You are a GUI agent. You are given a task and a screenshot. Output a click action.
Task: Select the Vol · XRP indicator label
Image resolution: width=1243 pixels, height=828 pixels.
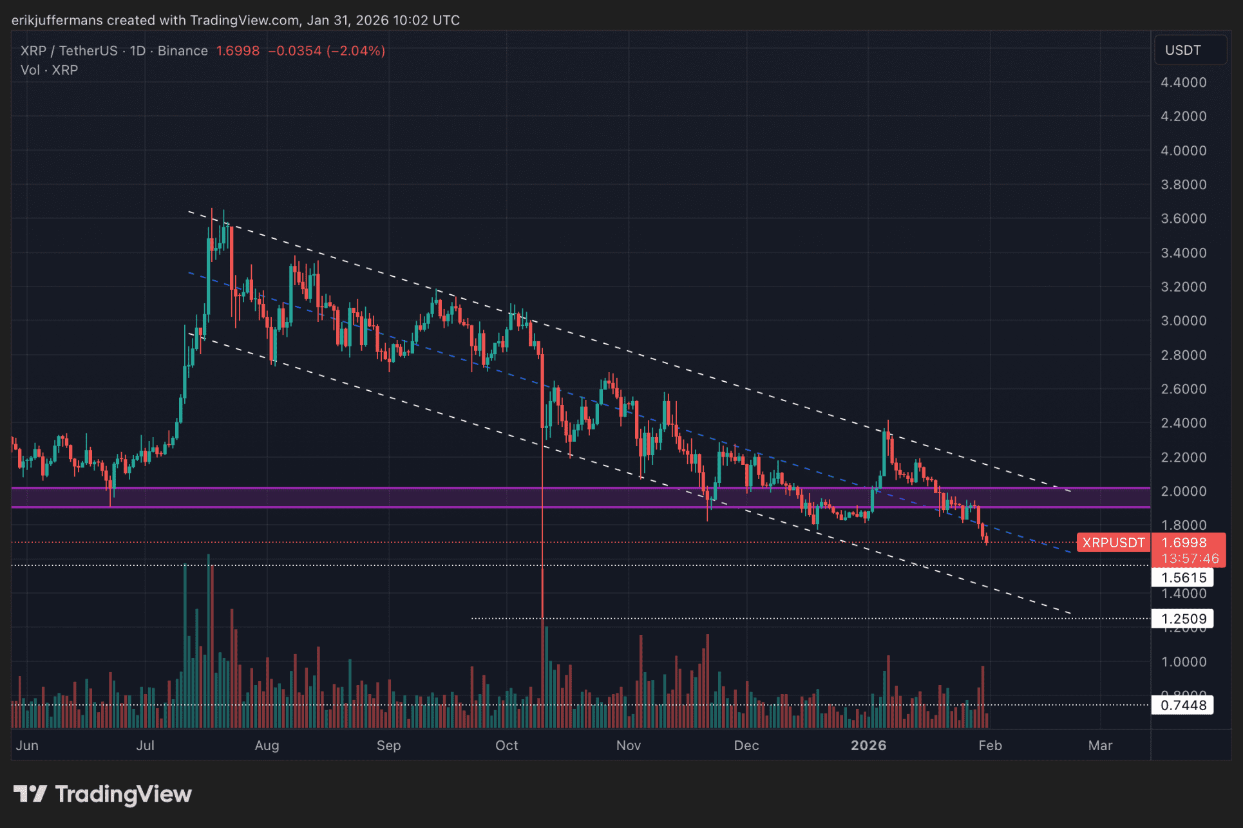point(49,70)
